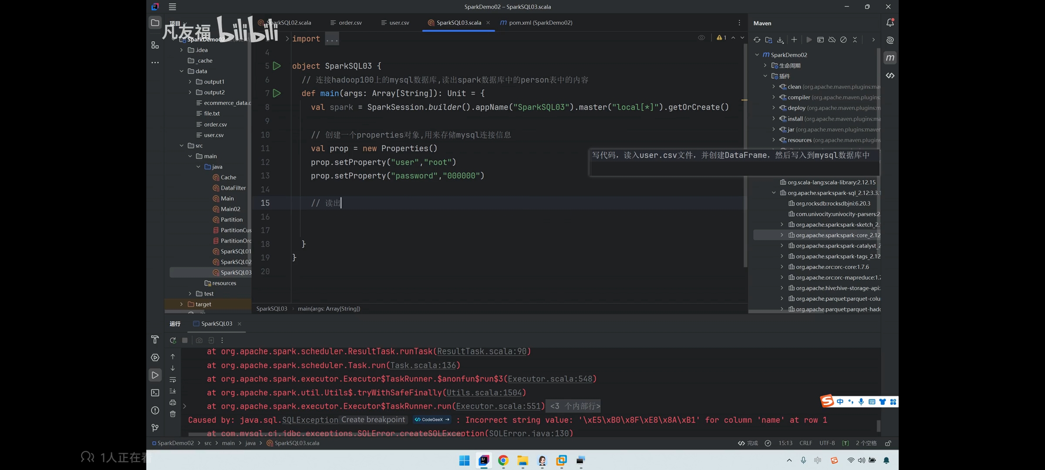Screen dimensions: 1045x470
Task: Expand the compiler plugin node in Maven
Action: 774,97
